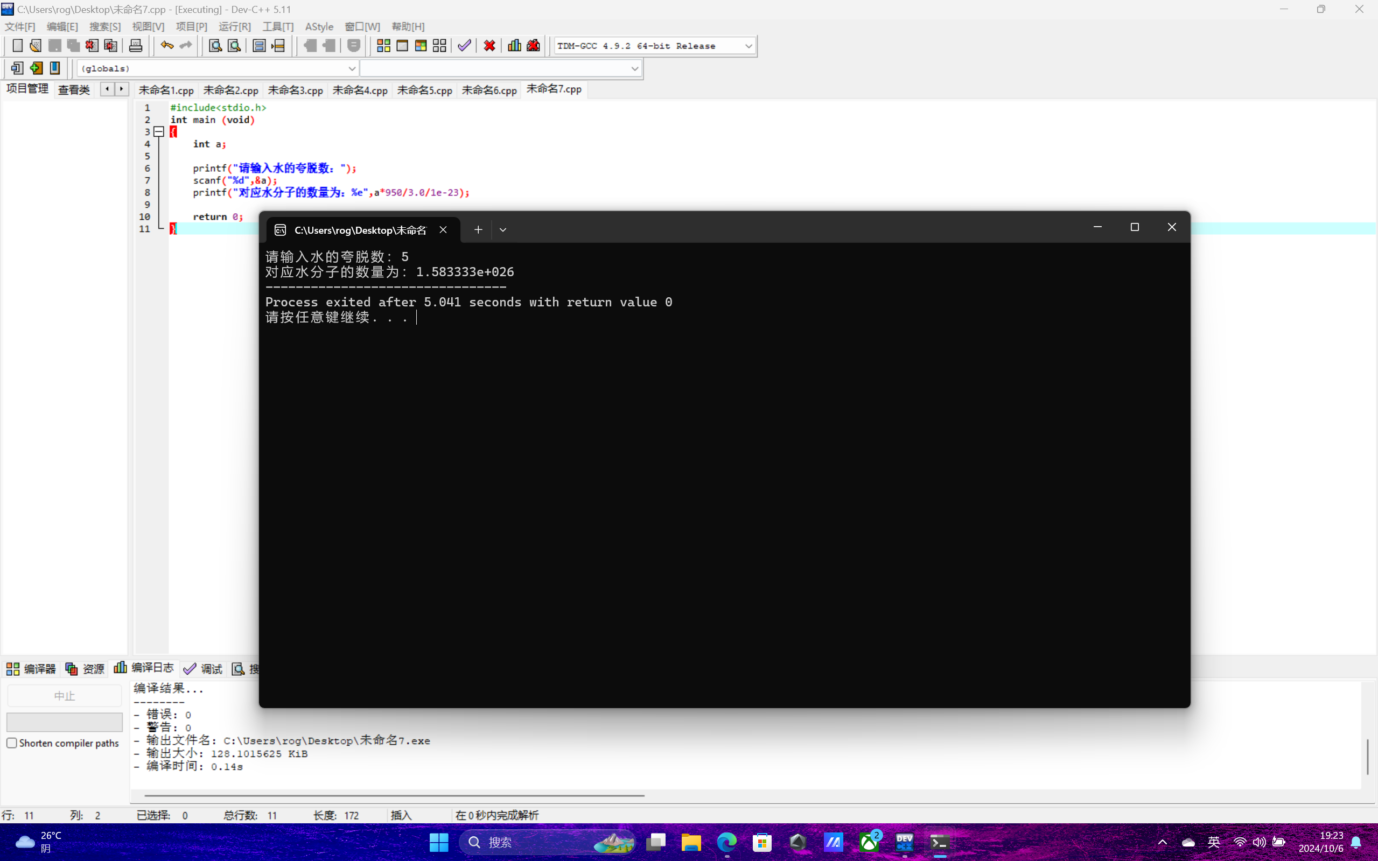Click the compile log horizontal scrollbar
The width and height of the screenshot is (1378, 861).
(x=394, y=795)
